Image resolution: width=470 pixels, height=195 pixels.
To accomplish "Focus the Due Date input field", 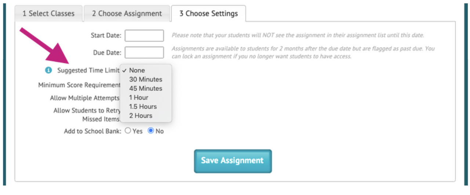I will (144, 52).
